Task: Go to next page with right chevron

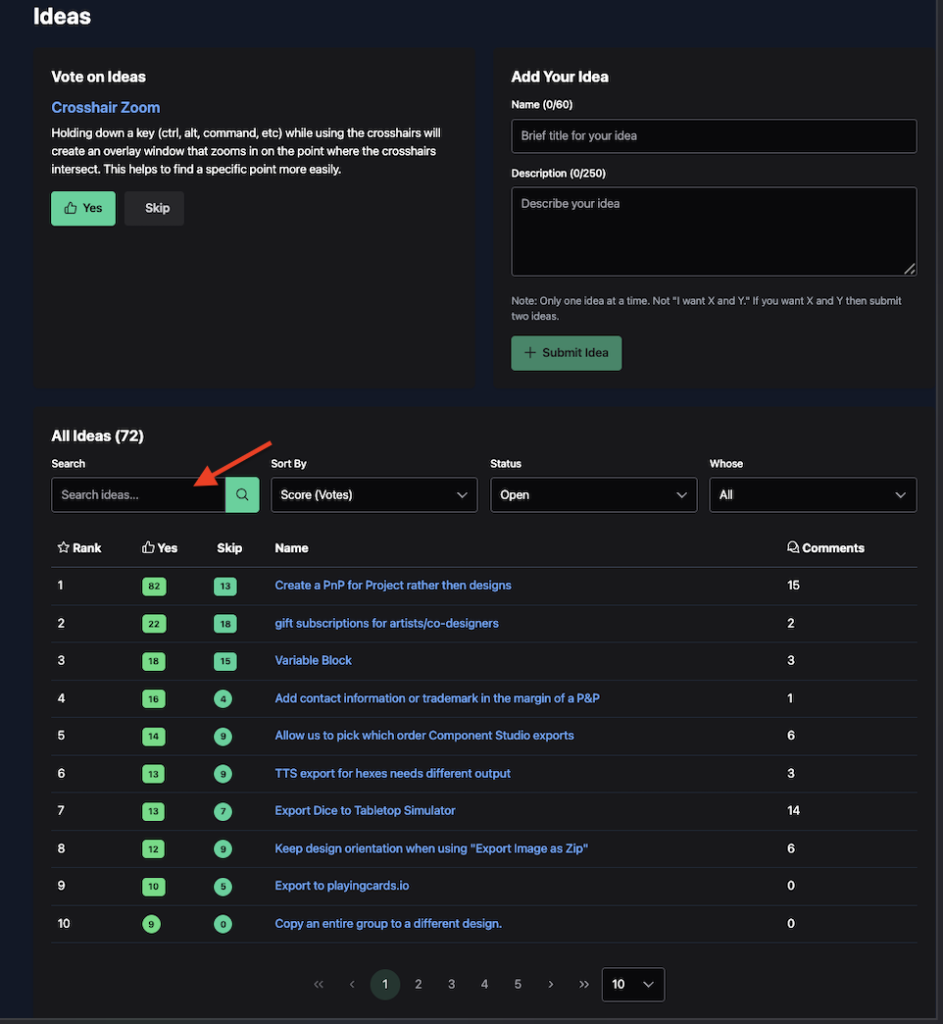Action: (551, 984)
